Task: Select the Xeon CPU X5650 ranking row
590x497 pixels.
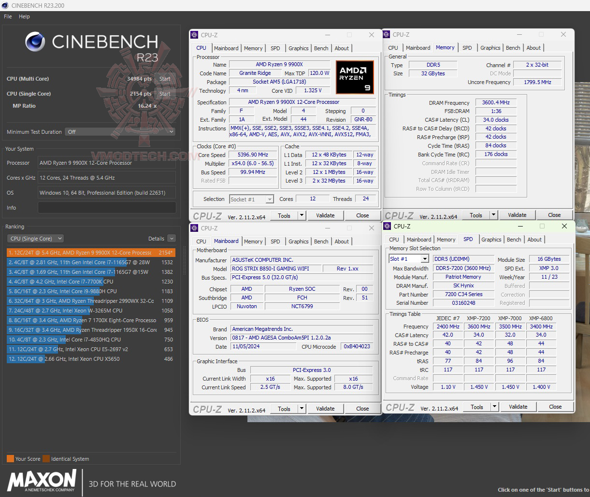Action: coord(91,359)
